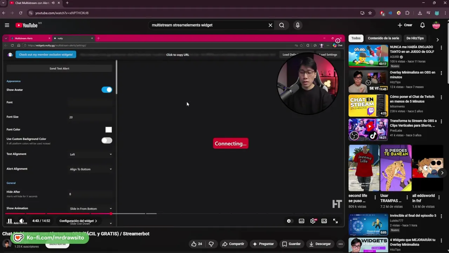Open the Alert Alignment dropdown

pyautogui.click(x=91, y=169)
